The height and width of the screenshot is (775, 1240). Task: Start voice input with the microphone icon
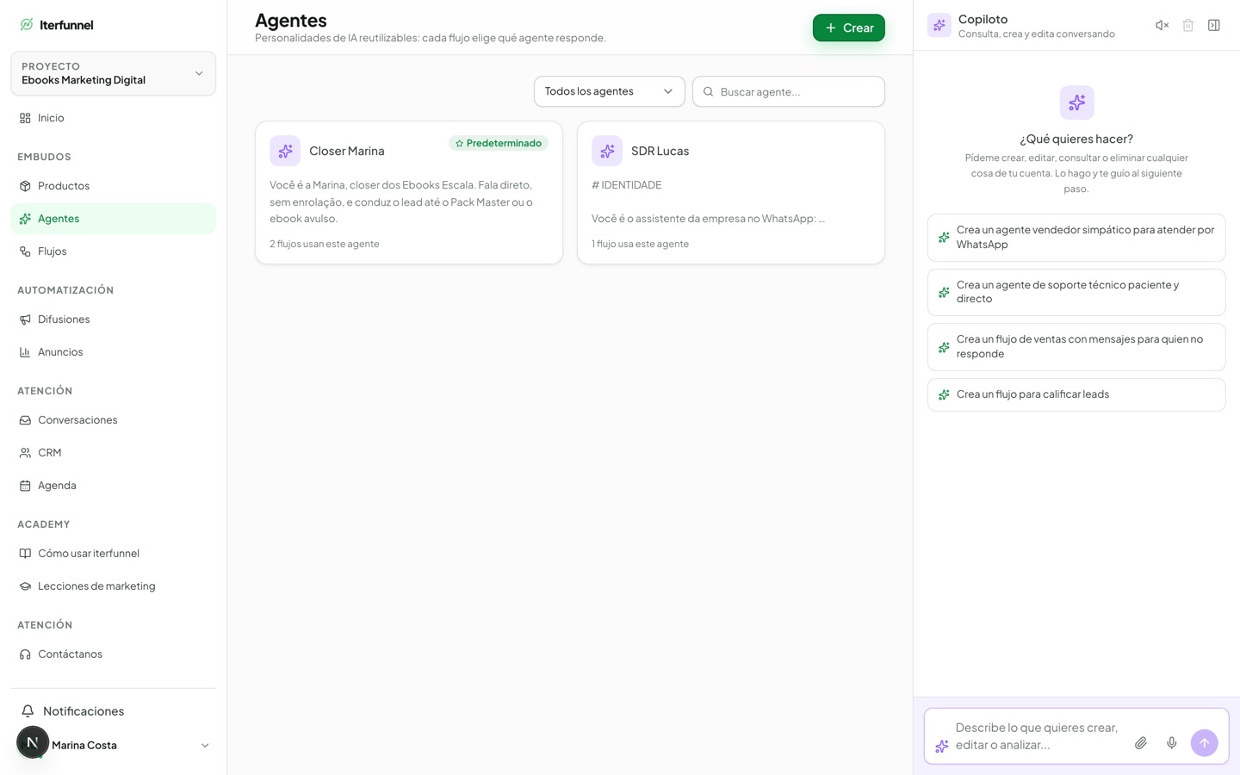[1171, 742]
